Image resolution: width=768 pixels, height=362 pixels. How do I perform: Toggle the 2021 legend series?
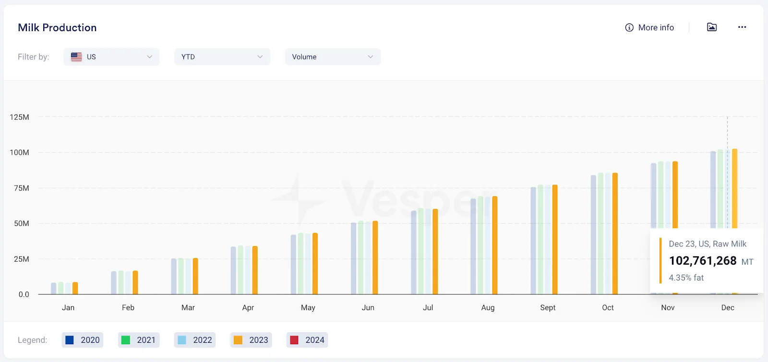(139, 340)
